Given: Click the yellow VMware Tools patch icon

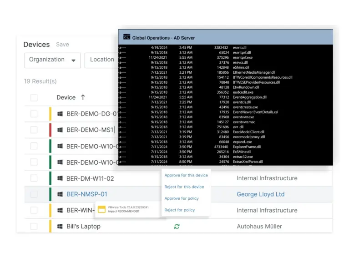Looking at the screenshot, I should point(102,209).
